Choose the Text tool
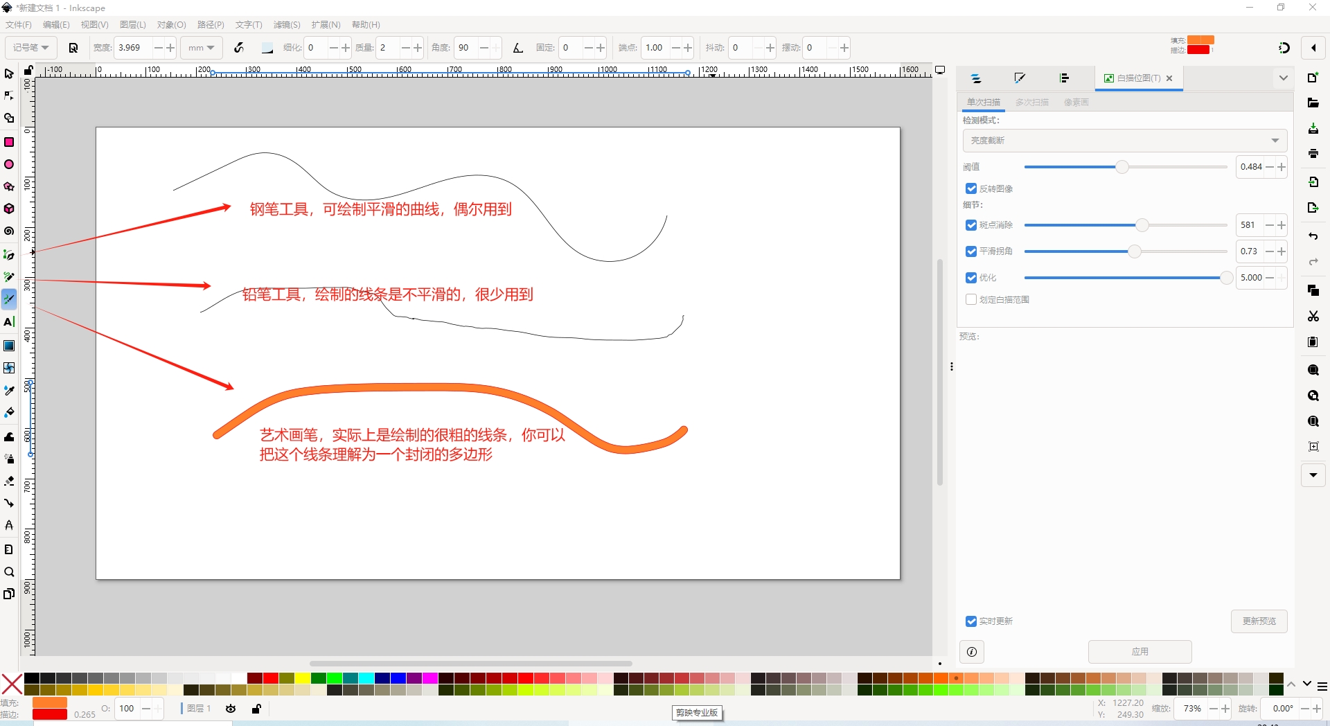Viewport: 1330px width, 726px height. point(9,322)
